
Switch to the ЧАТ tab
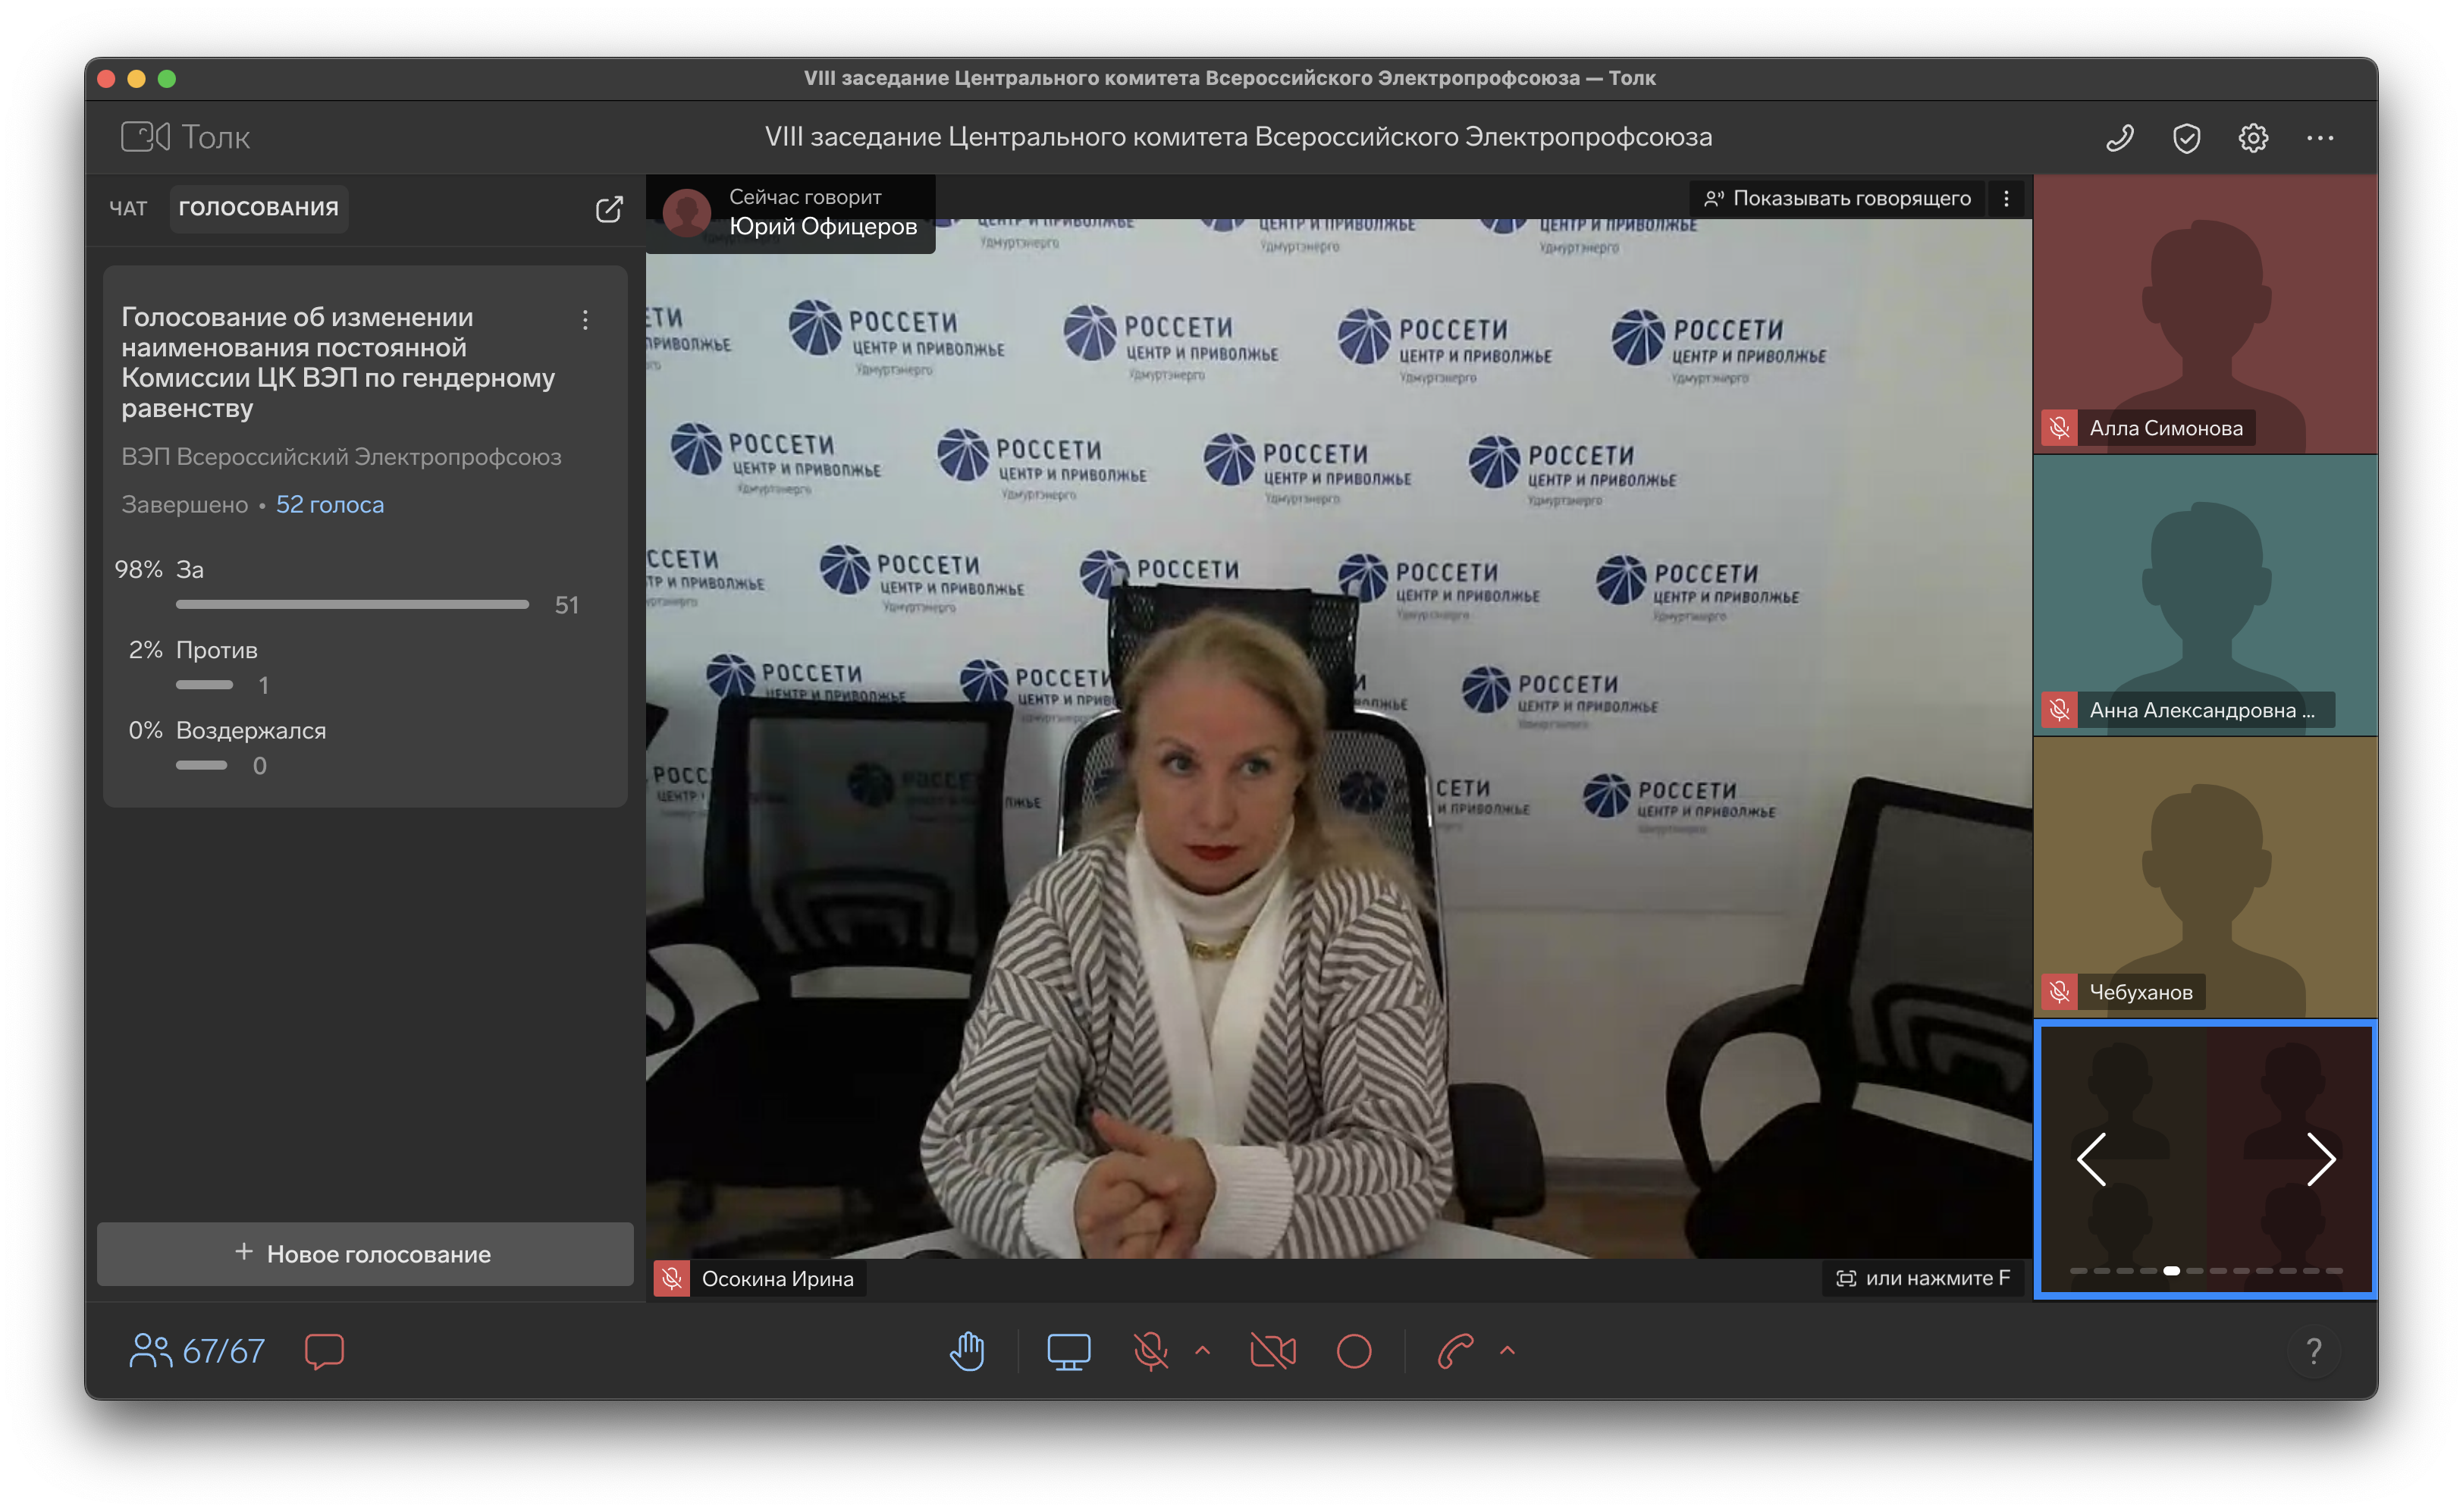click(x=128, y=208)
